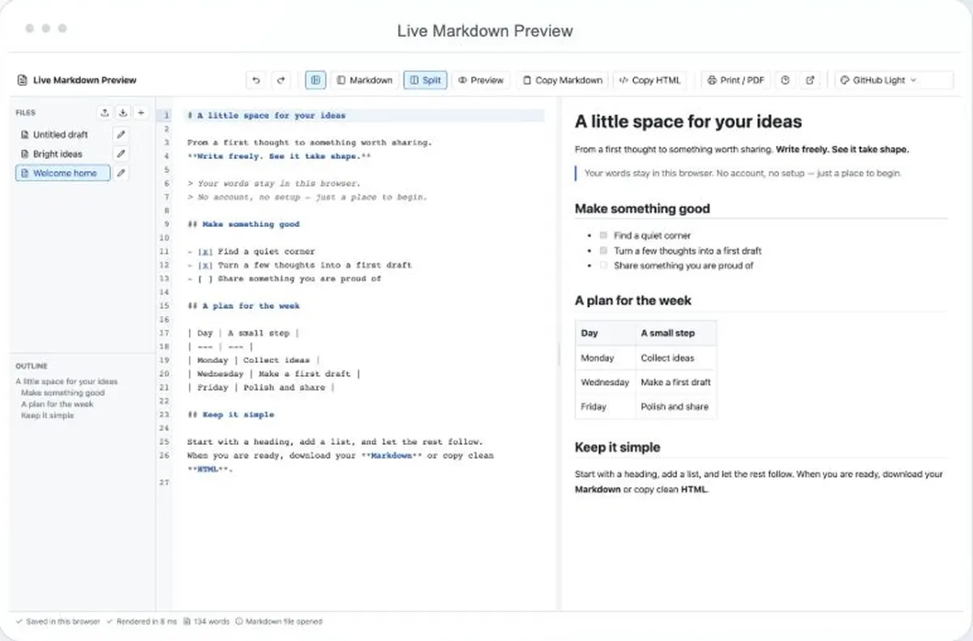This screenshot has width=973, height=641.
Task: Jump to 'Make something good' outline entry
Action: (x=62, y=393)
